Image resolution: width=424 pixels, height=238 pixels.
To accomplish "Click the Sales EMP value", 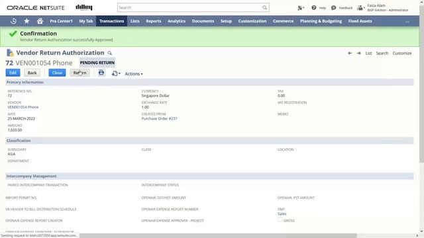I will (282, 214).
